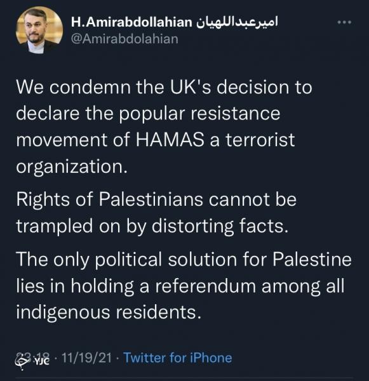The width and height of the screenshot is (369, 381).
Task: Click the word Palestine in last paragraph
Action: point(312,259)
